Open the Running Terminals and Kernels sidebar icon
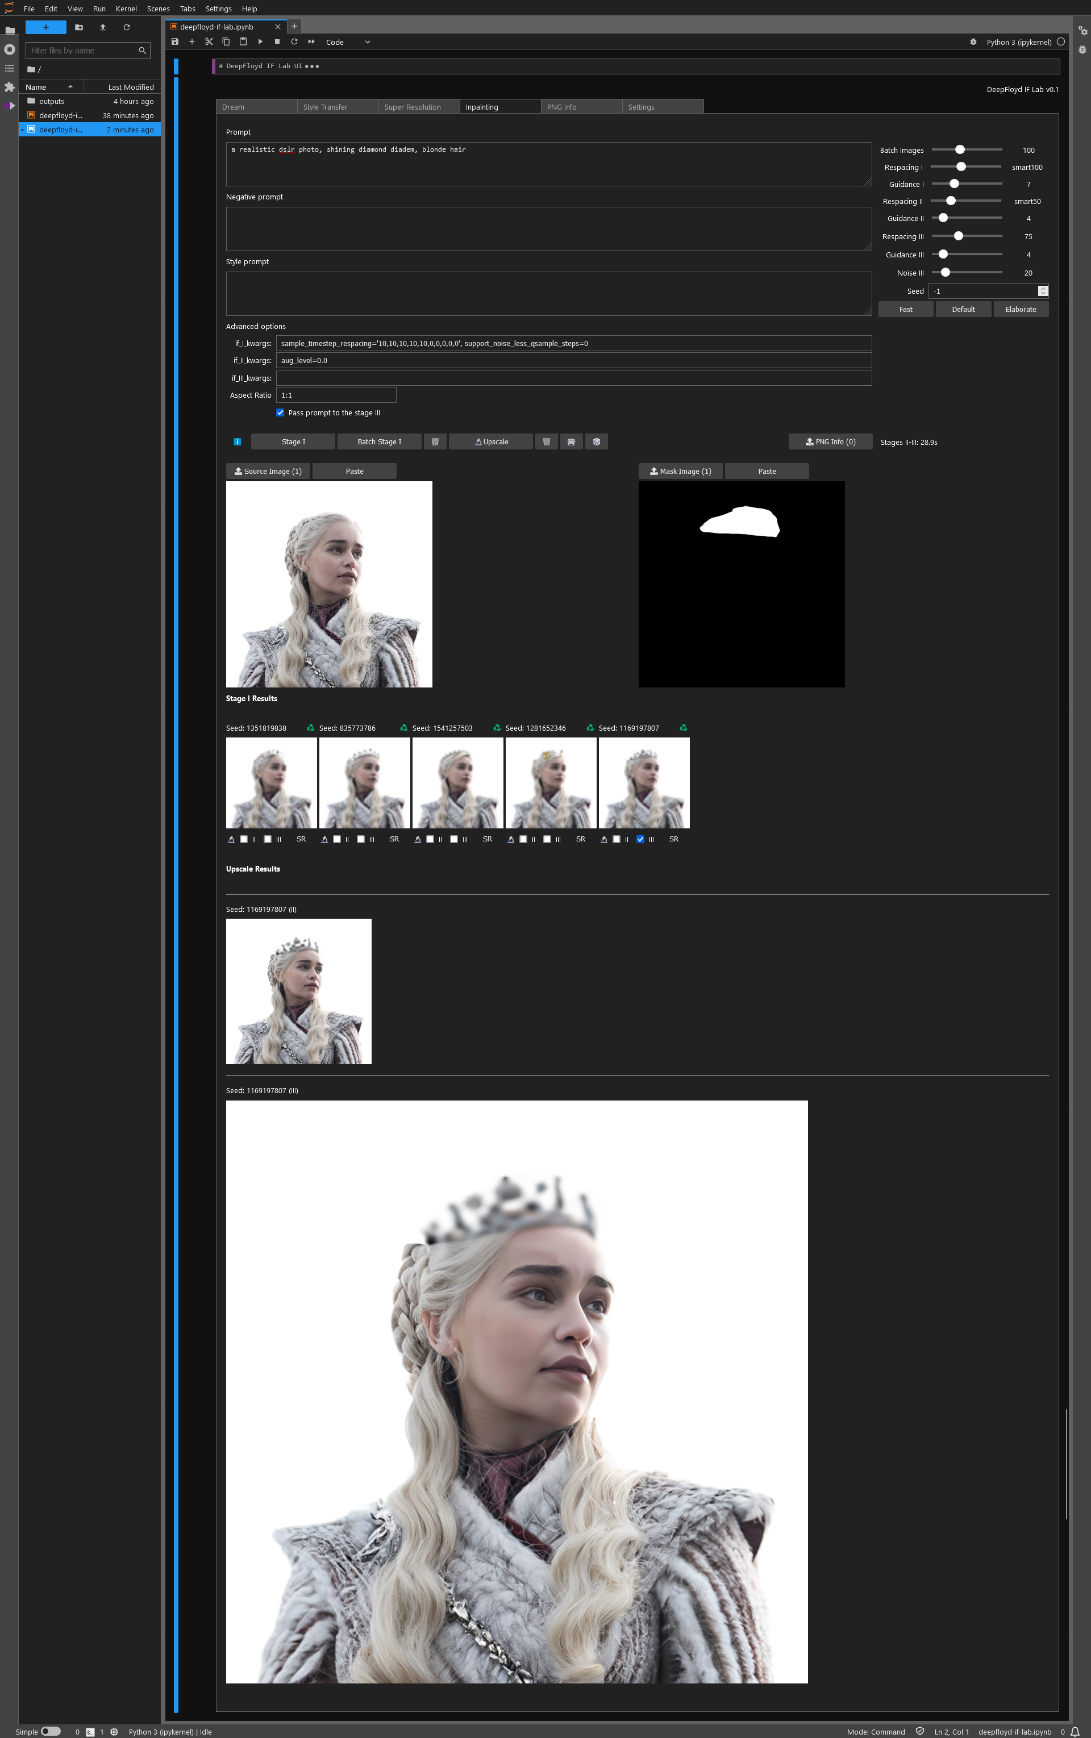1091x1738 pixels. (x=10, y=50)
